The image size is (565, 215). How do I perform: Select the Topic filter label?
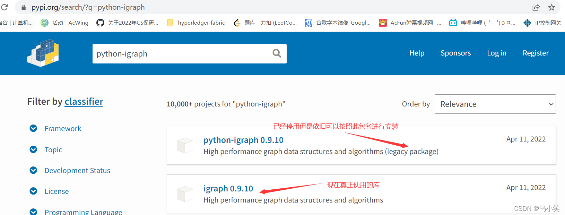[x=53, y=150]
